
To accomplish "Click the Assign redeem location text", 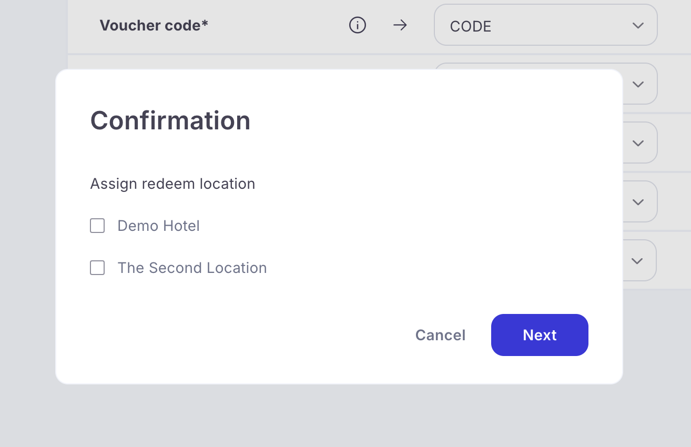I will click(172, 184).
